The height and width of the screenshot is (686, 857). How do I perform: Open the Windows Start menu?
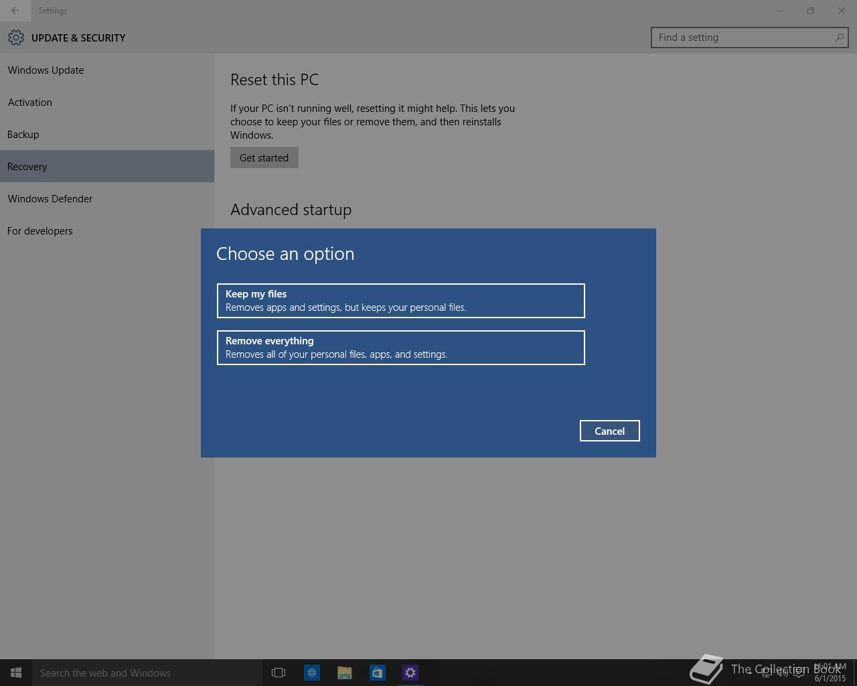(x=16, y=673)
